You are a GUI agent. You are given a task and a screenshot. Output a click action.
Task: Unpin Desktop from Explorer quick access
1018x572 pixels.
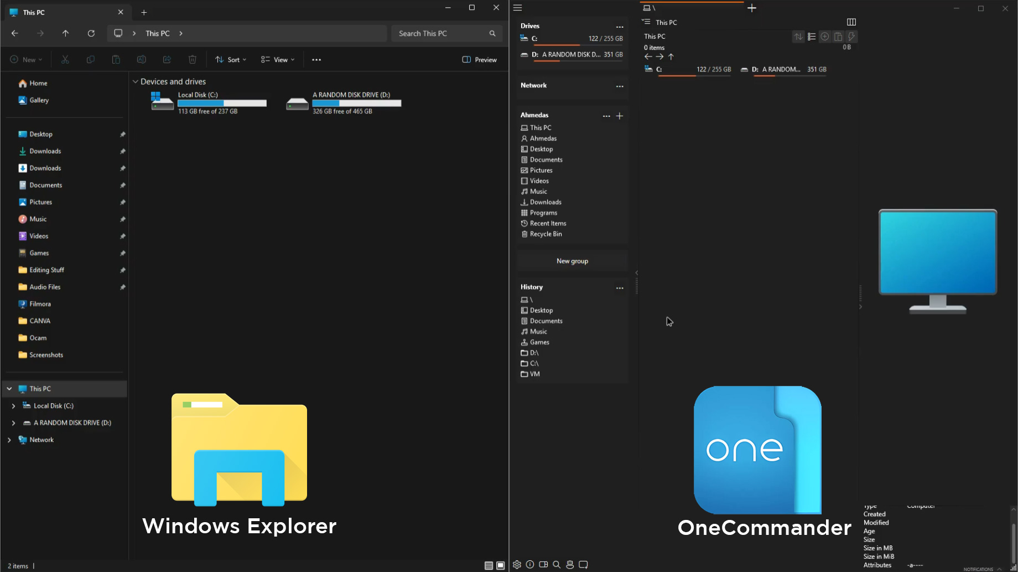point(123,135)
